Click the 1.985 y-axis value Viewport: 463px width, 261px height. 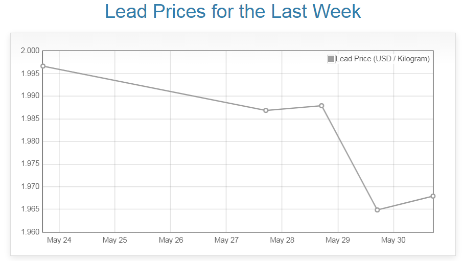pos(30,118)
